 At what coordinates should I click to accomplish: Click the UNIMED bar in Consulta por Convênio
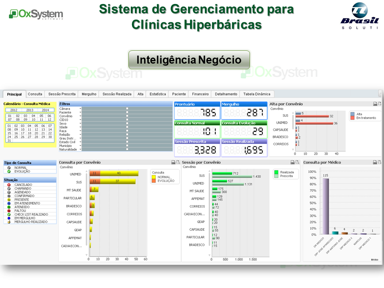119,174
